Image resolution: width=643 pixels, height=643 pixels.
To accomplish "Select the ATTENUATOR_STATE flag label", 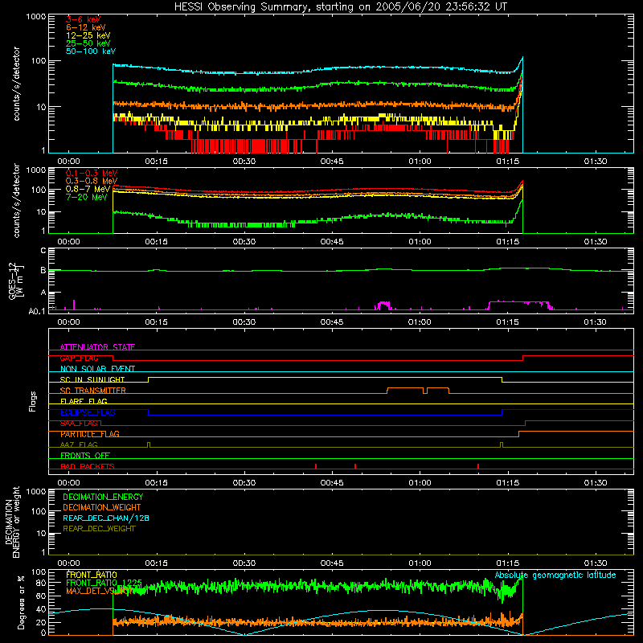I will (x=97, y=347).
